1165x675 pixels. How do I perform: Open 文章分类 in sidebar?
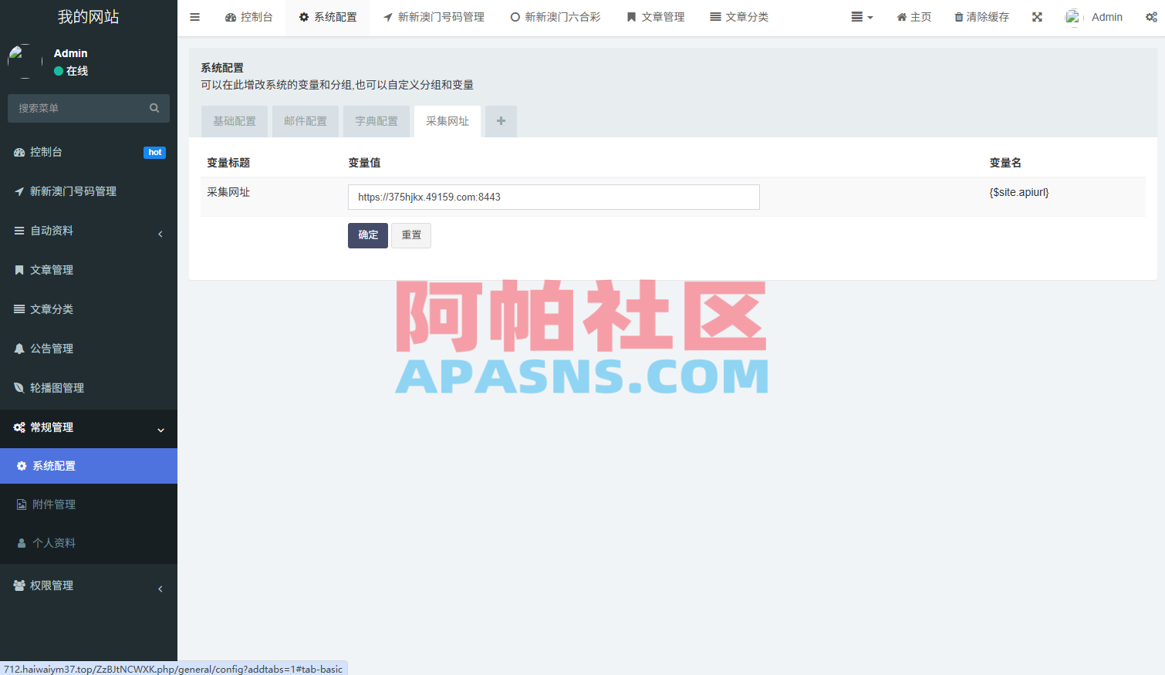pyautogui.click(x=89, y=309)
